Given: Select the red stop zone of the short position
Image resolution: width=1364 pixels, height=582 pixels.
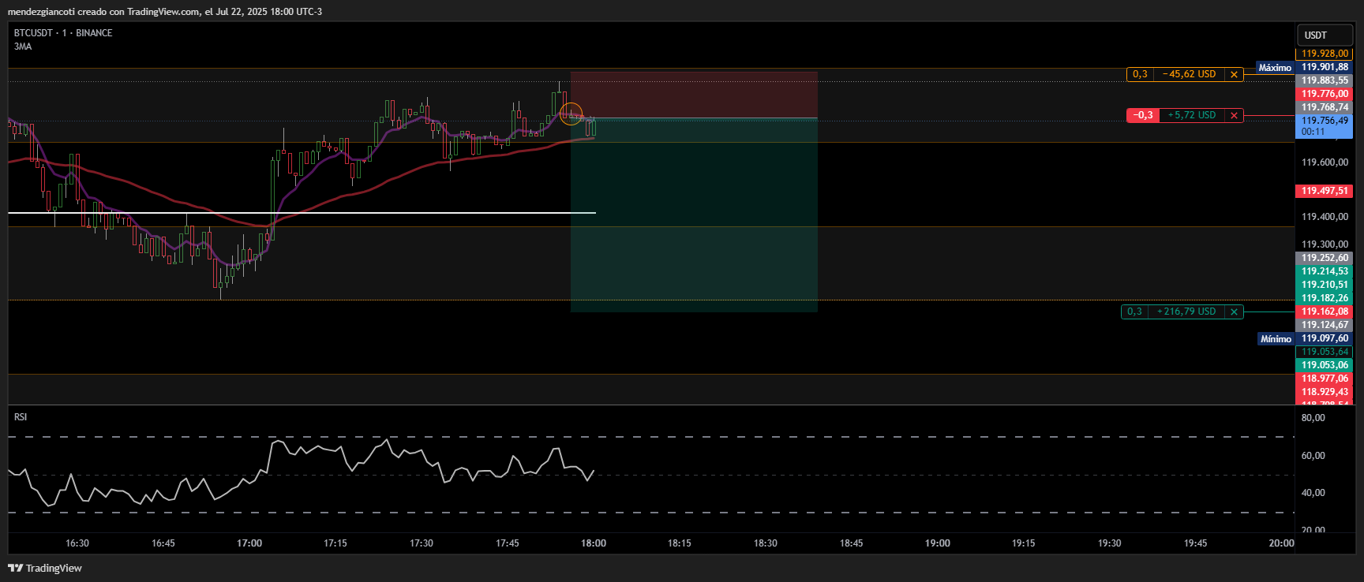Looking at the screenshot, I should point(693,95).
